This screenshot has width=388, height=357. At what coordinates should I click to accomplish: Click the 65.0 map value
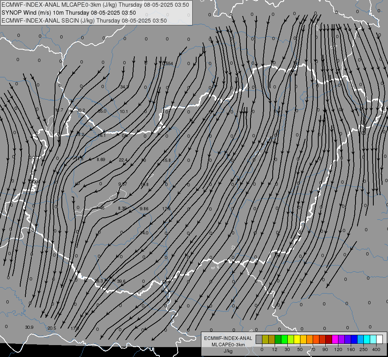pos(102,111)
